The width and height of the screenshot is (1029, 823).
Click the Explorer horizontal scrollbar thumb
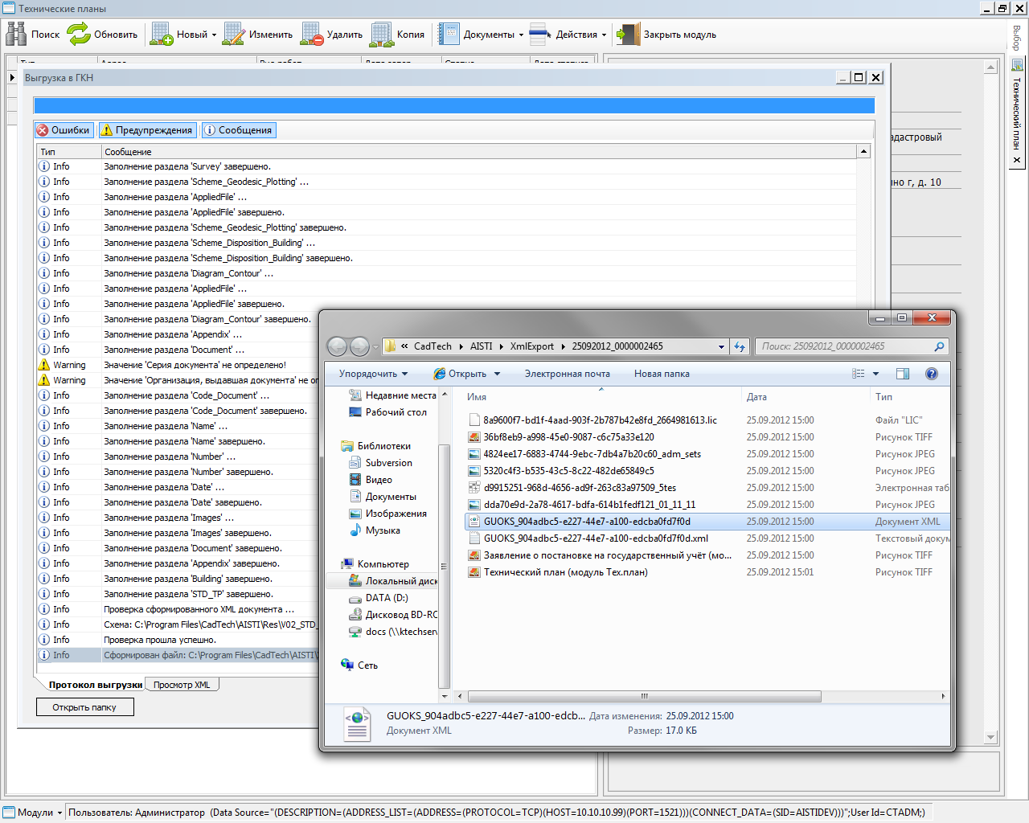644,696
